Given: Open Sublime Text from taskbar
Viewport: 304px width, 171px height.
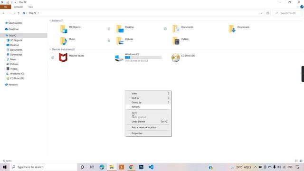Looking at the screenshot, I should coord(122,167).
